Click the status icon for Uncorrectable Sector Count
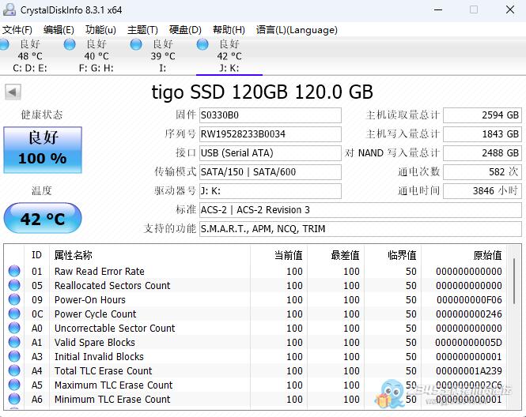Image resolution: width=526 pixels, height=417 pixels. coord(14,328)
